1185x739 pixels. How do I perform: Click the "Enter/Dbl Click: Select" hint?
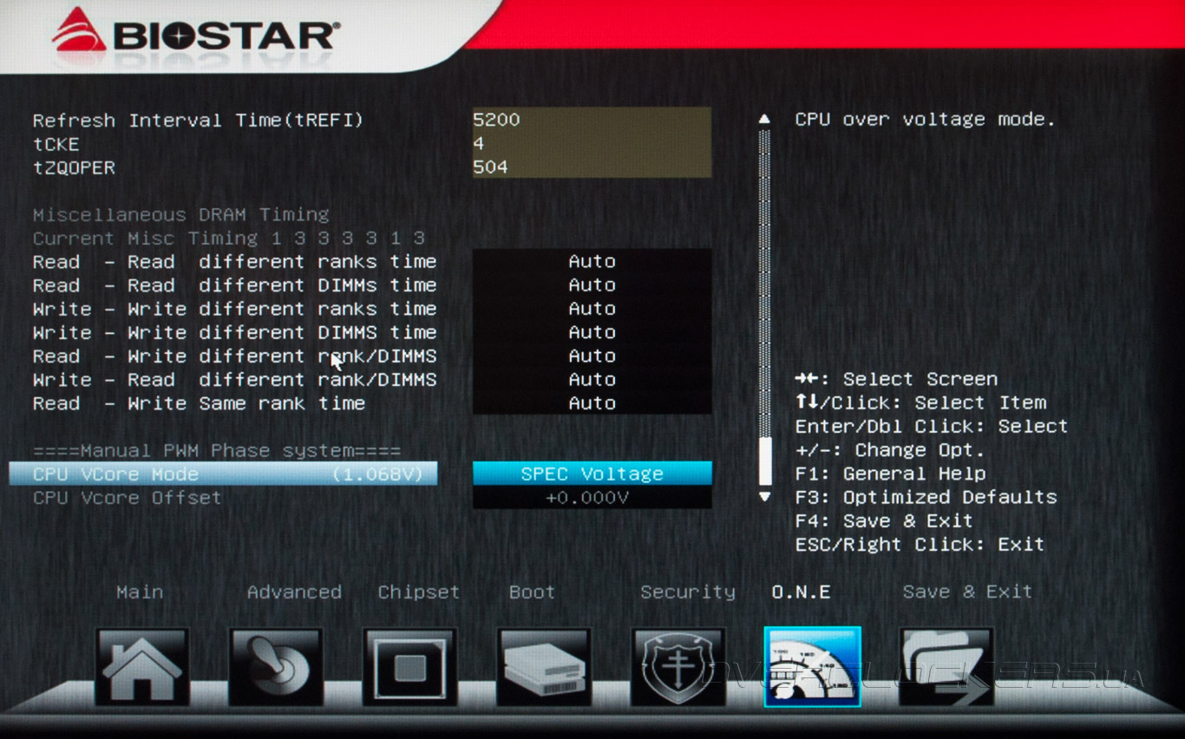(931, 427)
